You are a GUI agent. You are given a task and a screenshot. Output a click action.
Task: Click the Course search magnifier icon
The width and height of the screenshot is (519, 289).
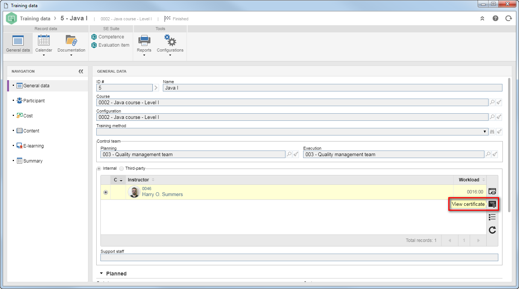click(492, 102)
